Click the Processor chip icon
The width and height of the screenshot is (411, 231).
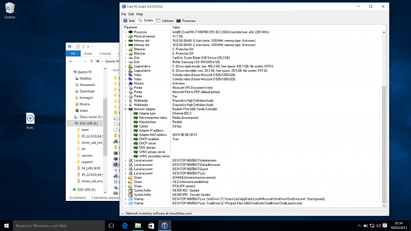130,32
